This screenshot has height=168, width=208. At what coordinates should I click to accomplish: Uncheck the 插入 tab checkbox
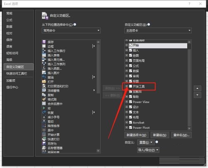tap(131, 50)
